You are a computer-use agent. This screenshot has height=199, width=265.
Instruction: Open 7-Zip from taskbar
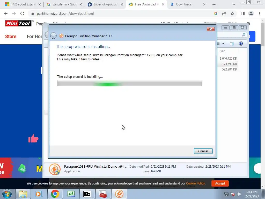point(87,194)
